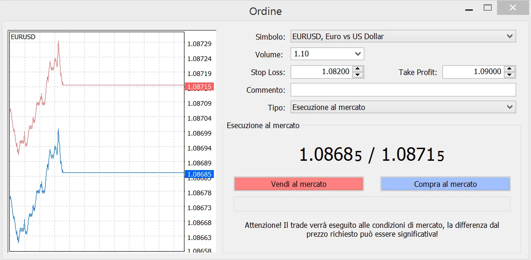Image resolution: width=531 pixels, height=260 pixels.
Task: Click the chart axis value 1.08668
Action: pyautogui.click(x=199, y=223)
